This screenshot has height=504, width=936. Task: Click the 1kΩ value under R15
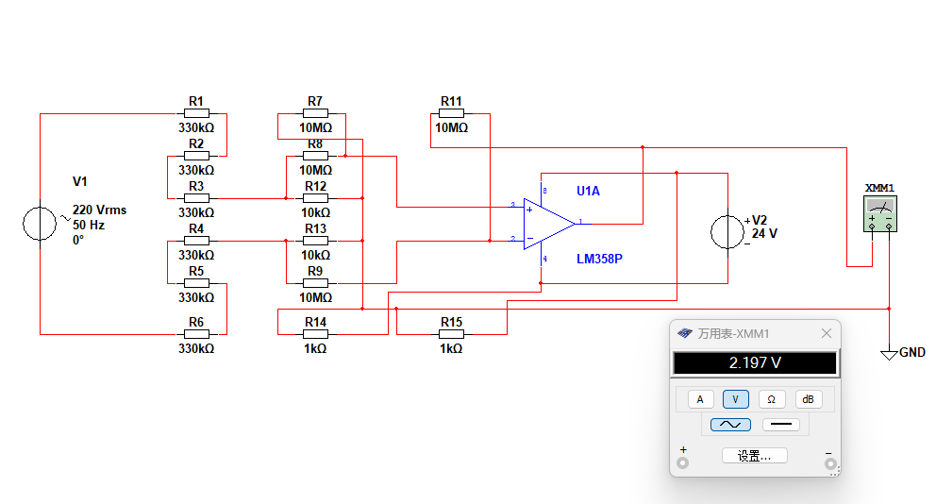click(x=451, y=348)
